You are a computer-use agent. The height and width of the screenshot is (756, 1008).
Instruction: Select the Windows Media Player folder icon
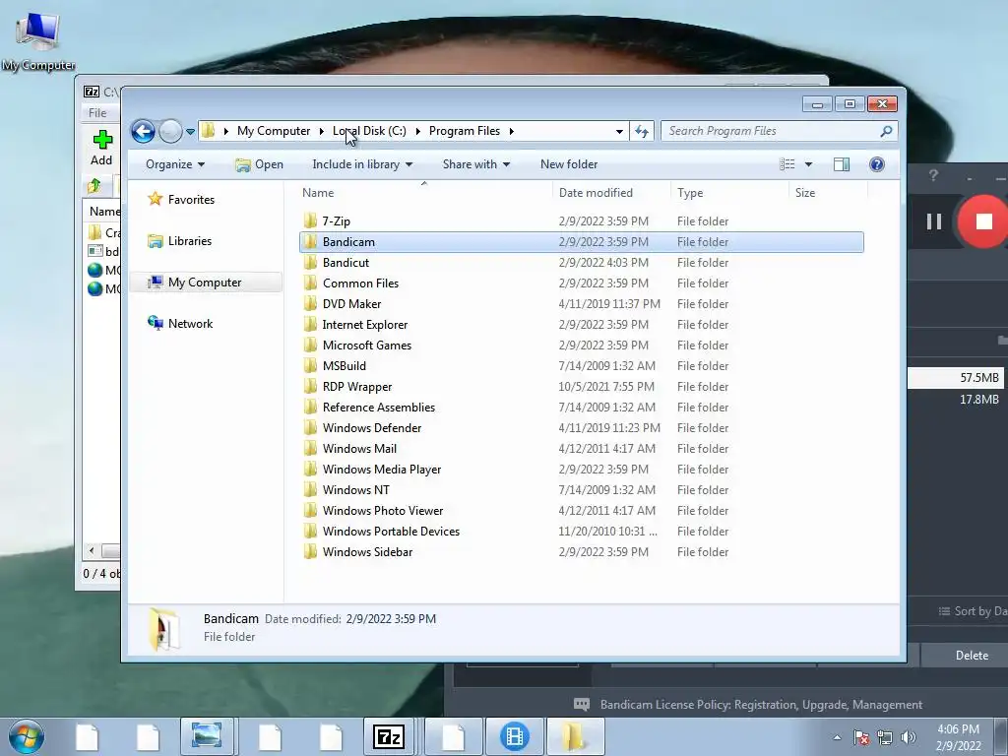tap(310, 470)
